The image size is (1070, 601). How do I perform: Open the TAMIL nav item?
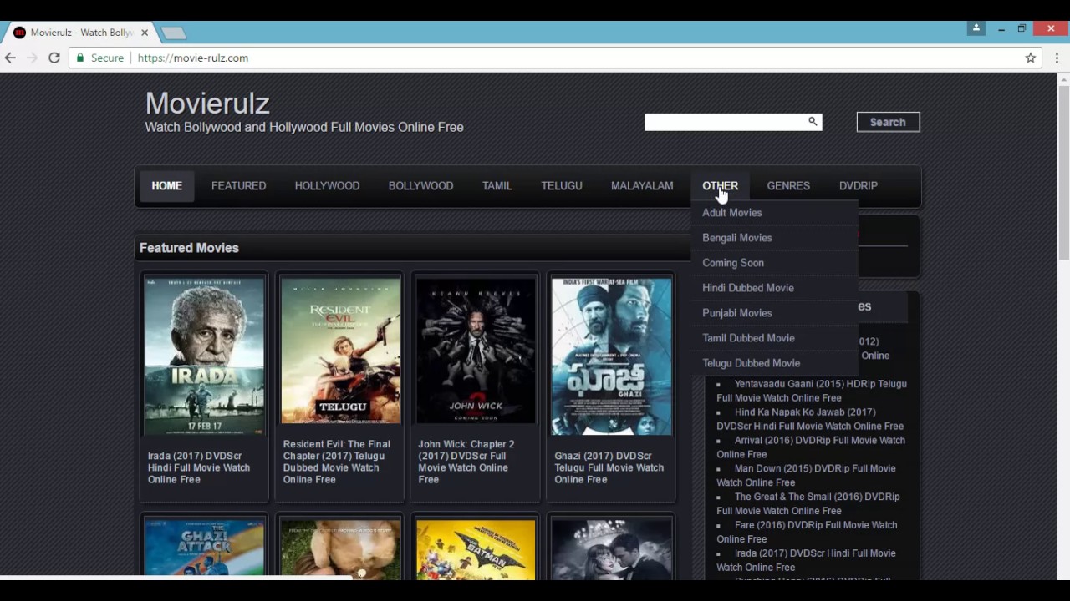click(497, 185)
